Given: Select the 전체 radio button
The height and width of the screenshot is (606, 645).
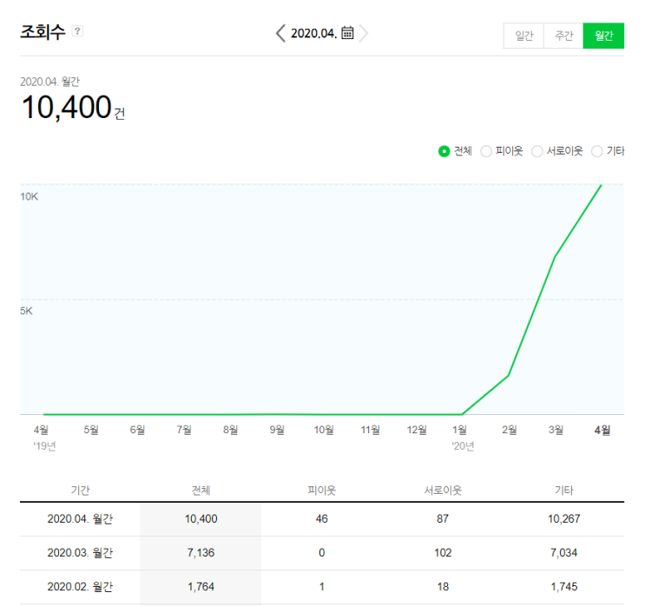Looking at the screenshot, I should coord(444,151).
